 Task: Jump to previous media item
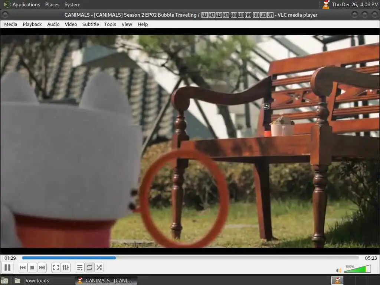23,268
